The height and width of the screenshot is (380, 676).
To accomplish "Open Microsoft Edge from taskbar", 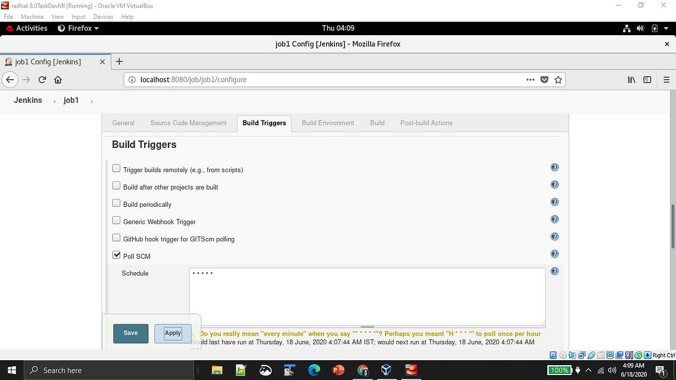I will point(314,370).
